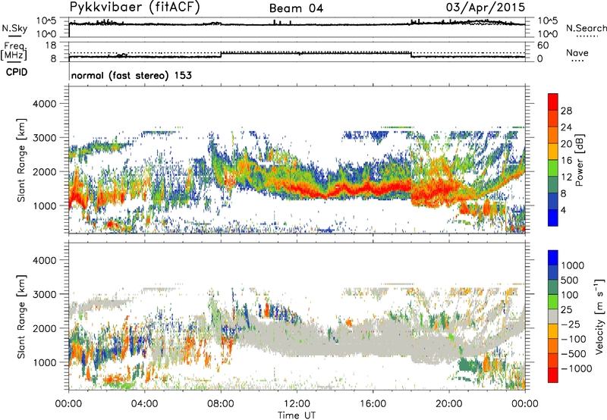Select the date "03/Apr/2015"
This screenshot has height=420, width=607.
pos(486,8)
